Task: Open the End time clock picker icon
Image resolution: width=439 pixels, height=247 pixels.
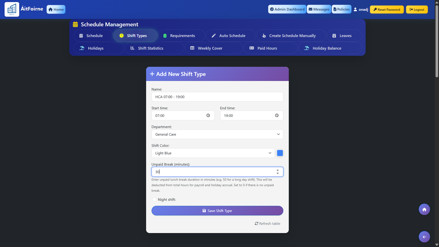Action: tap(277, 115)
